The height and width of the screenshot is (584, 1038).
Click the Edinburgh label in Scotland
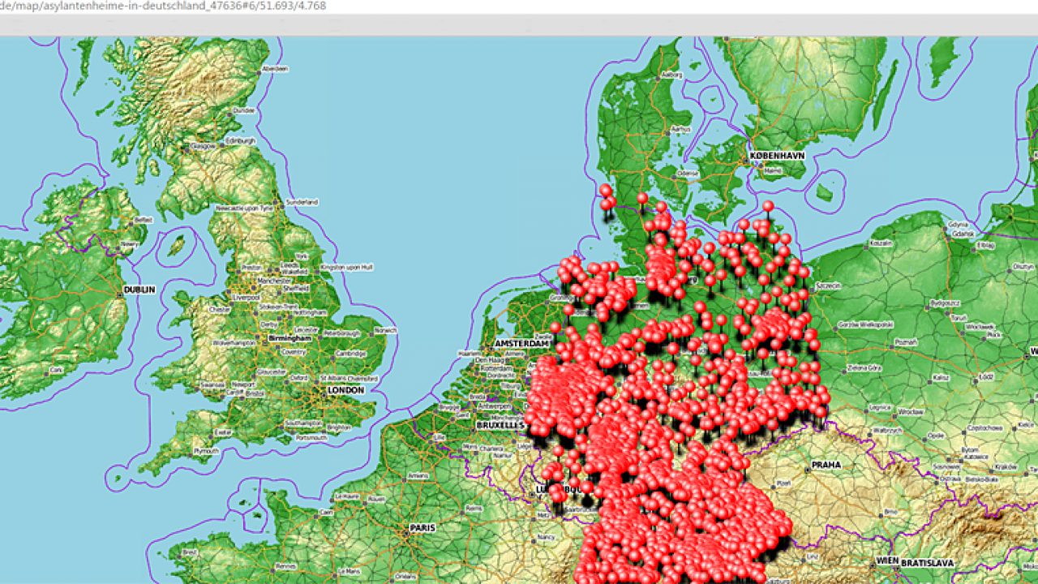tap(239, 140)
